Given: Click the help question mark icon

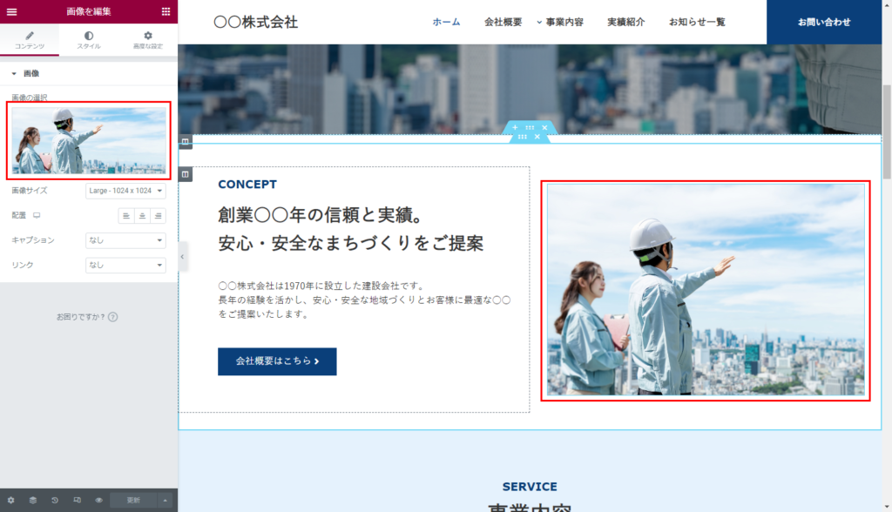Looking at the screenshot, I should [113, 317].
